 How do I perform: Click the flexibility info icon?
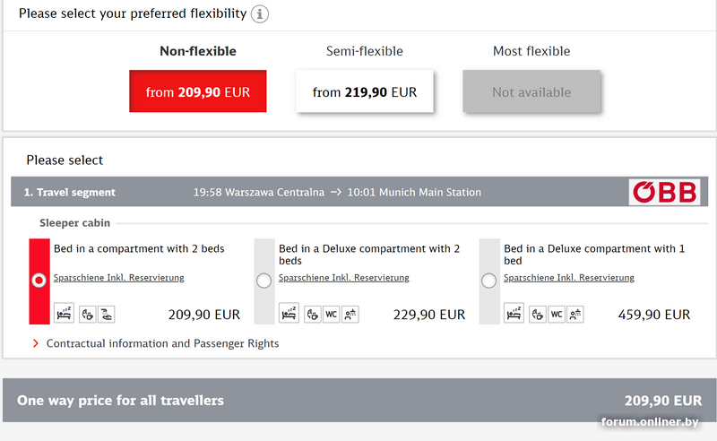point(260,14)
